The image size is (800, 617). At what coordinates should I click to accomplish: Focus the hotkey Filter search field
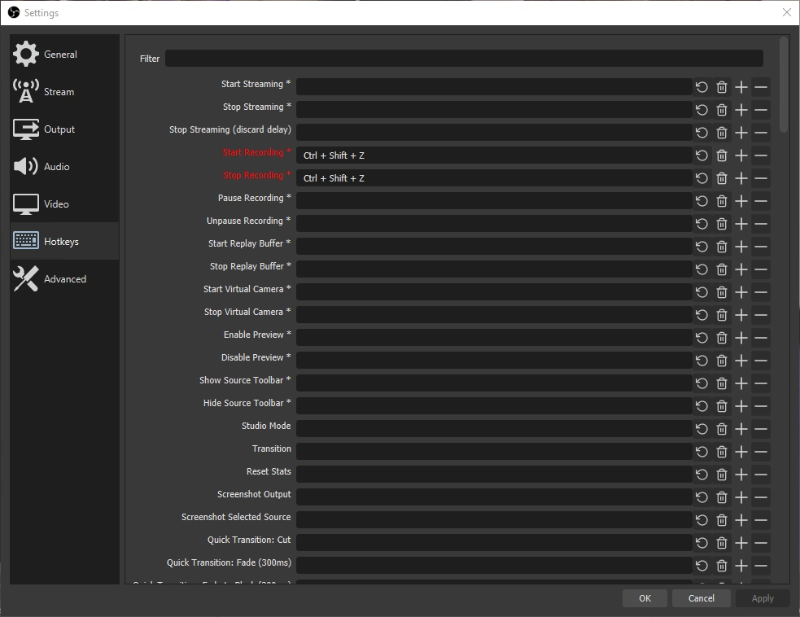coord(464,59)
